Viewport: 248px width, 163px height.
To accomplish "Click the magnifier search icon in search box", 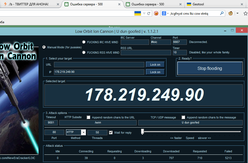I will 222,13.
